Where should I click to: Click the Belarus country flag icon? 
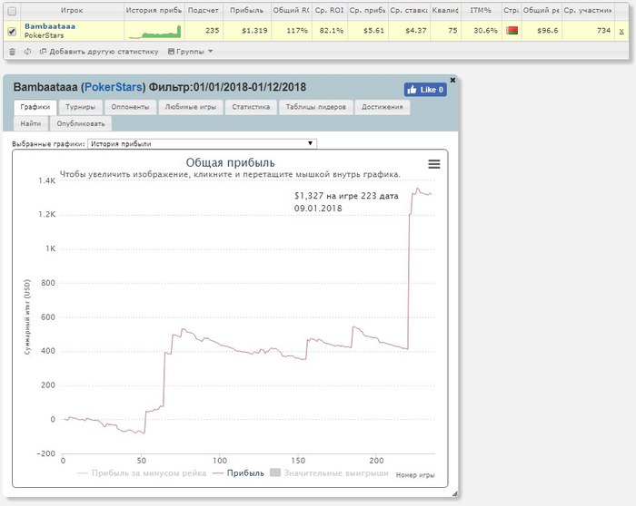(512, 30)
